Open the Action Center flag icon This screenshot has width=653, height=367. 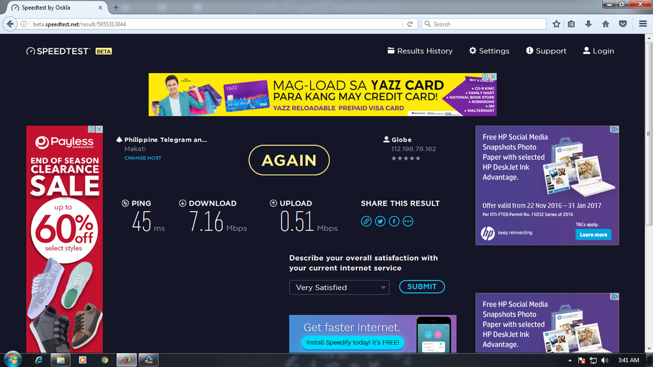click(582, 361)
